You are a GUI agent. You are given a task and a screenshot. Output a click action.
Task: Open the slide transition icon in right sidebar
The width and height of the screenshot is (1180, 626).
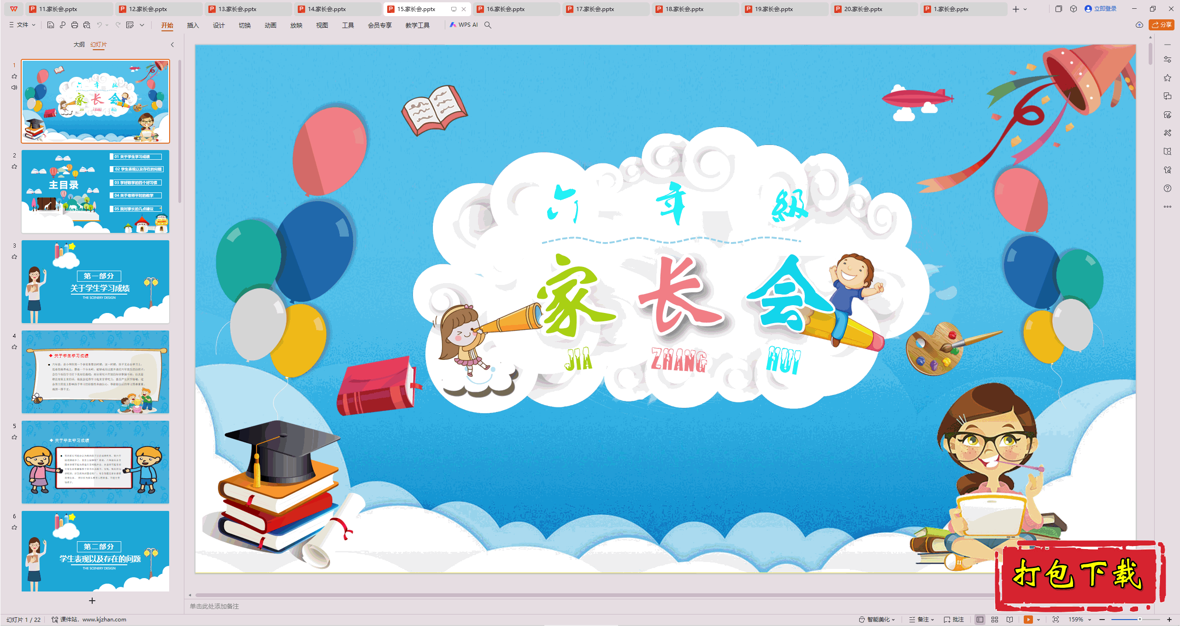pyautogui.click(x=1168, y=96)
